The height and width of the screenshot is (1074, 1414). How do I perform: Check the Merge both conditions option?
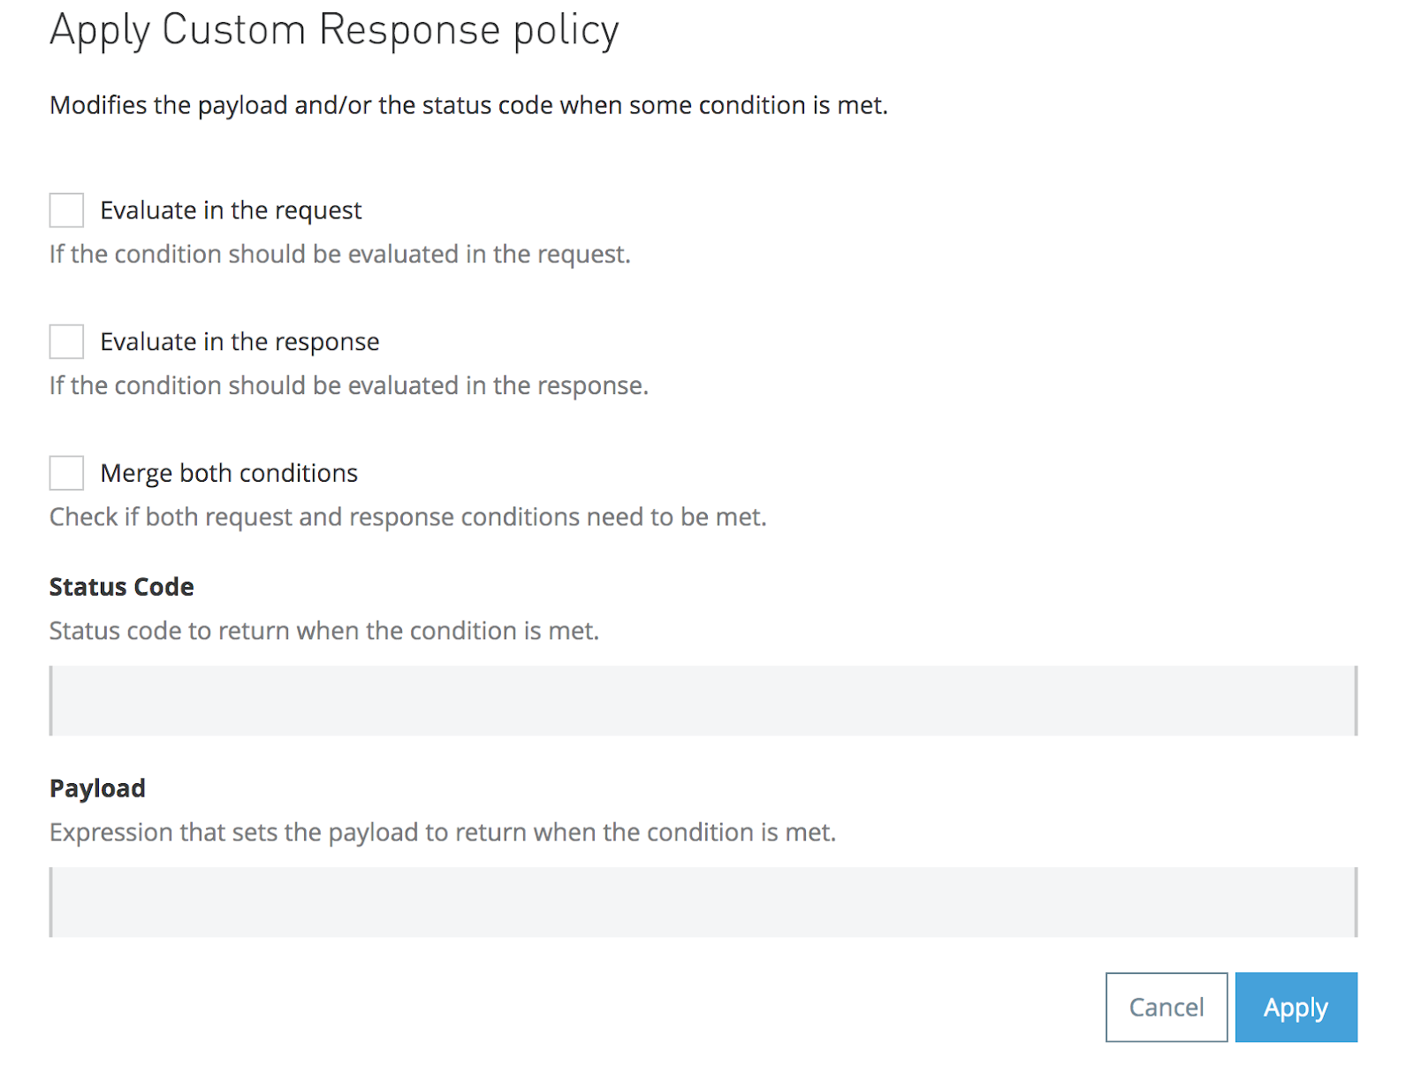[65, 473]
